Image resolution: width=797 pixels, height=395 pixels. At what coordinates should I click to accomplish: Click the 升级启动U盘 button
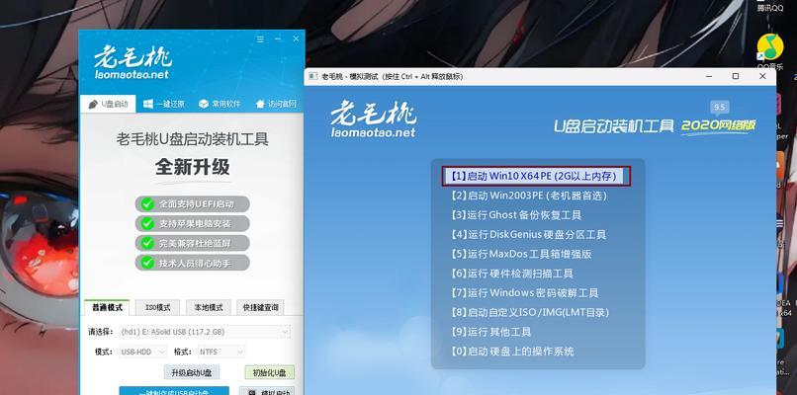click(x=192, y=372)
